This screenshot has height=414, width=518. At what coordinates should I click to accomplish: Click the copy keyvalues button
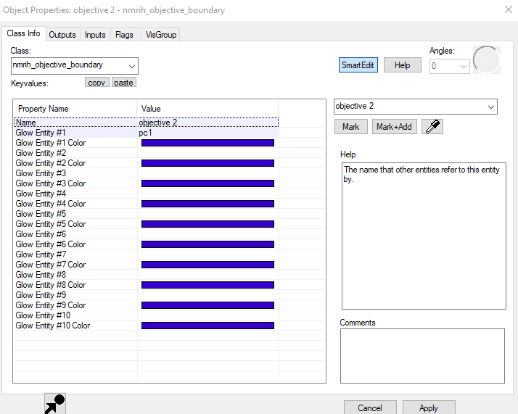click(x=96, y=82)
